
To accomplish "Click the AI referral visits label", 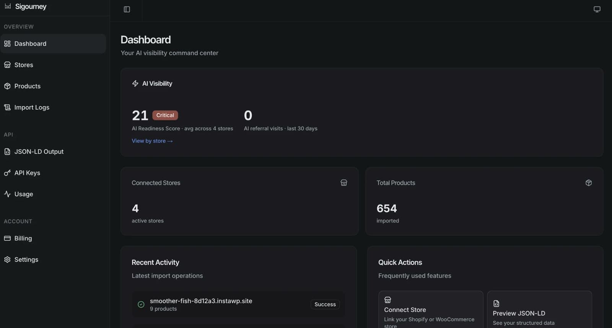I will pos(281,128).
